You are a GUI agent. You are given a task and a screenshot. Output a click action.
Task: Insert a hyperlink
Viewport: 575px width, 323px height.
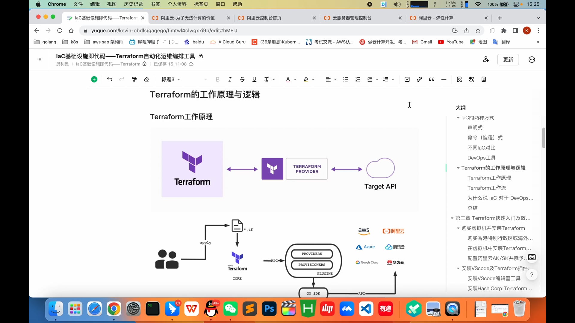[x=419, y=79]
